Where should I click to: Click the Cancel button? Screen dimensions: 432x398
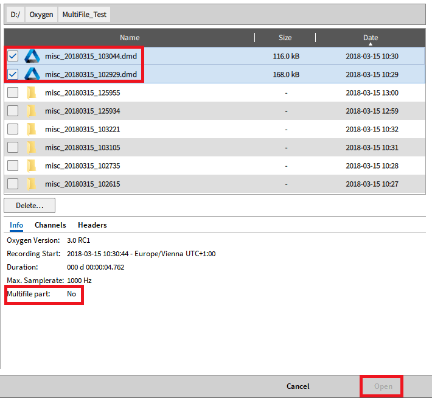(298, 386)
